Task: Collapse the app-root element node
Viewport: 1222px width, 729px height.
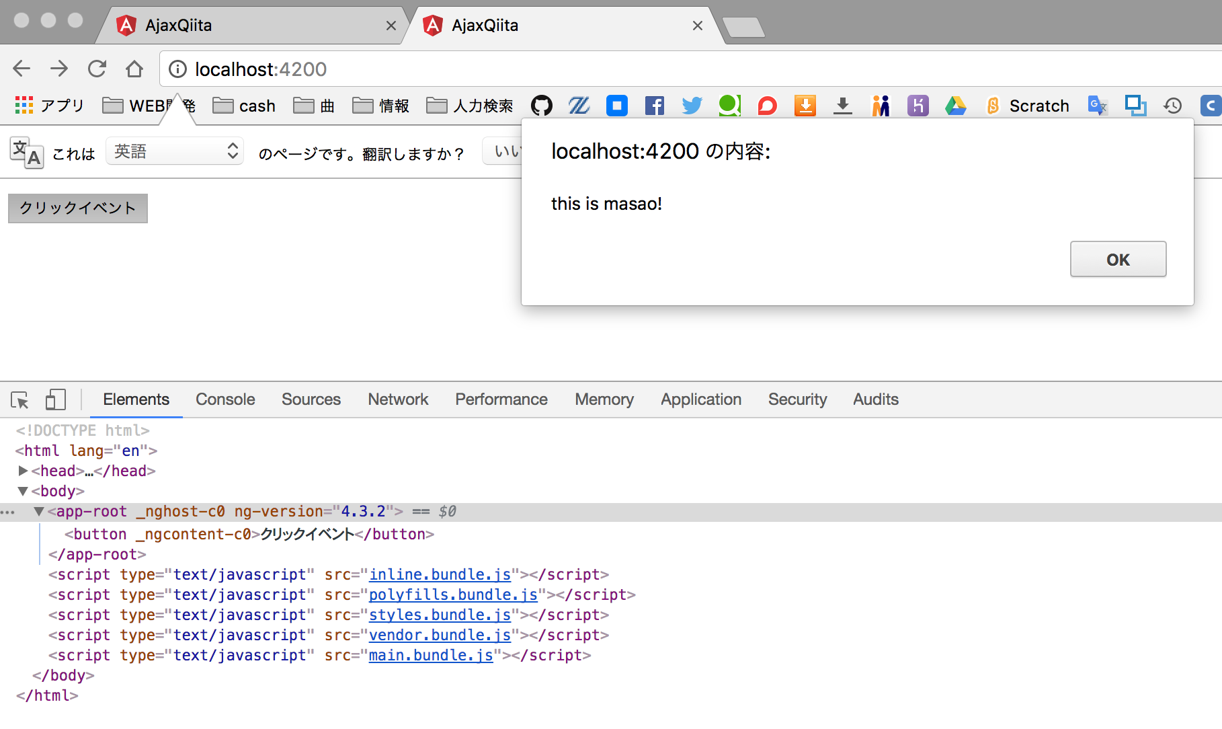Action: [38, 511]
